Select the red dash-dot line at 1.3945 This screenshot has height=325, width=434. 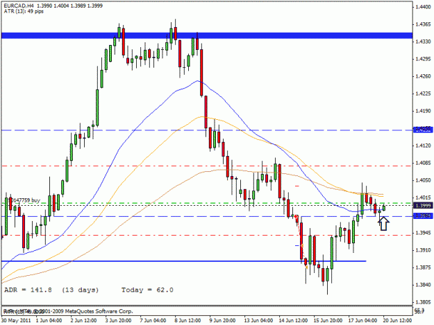click(x=207, y=235)
